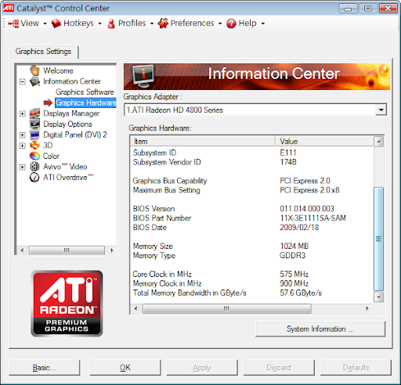Expand the 3D tree node
The height and width of the screenshot is (385, 401).
(23, 146)
